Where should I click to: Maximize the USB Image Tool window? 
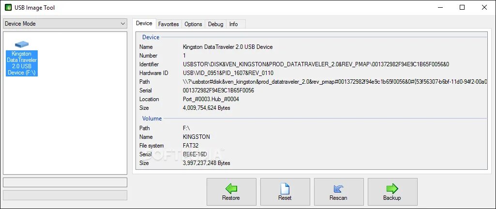pos(462,7)
